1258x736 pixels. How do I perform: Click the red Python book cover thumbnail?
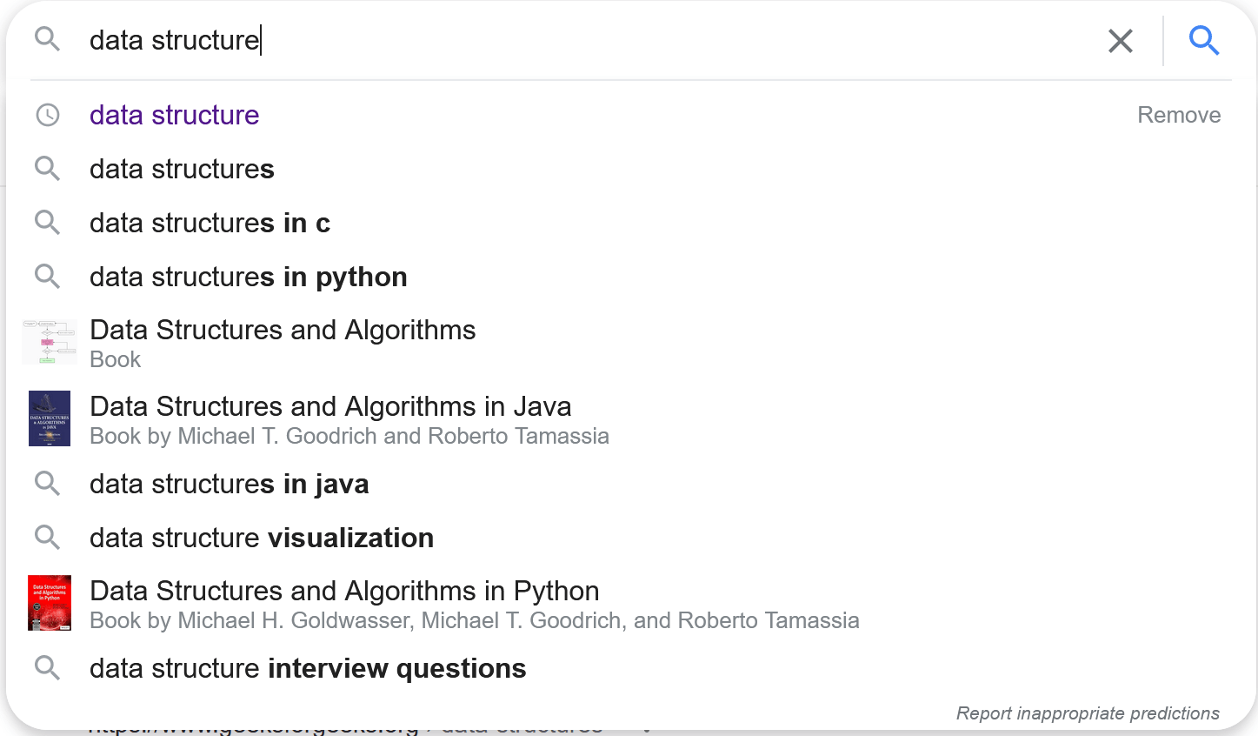point(49,603)
